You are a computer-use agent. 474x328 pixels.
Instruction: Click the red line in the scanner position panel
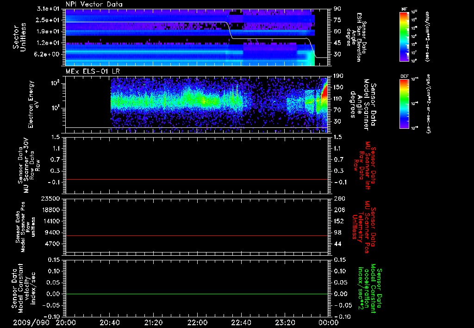[x=197, y=235]
